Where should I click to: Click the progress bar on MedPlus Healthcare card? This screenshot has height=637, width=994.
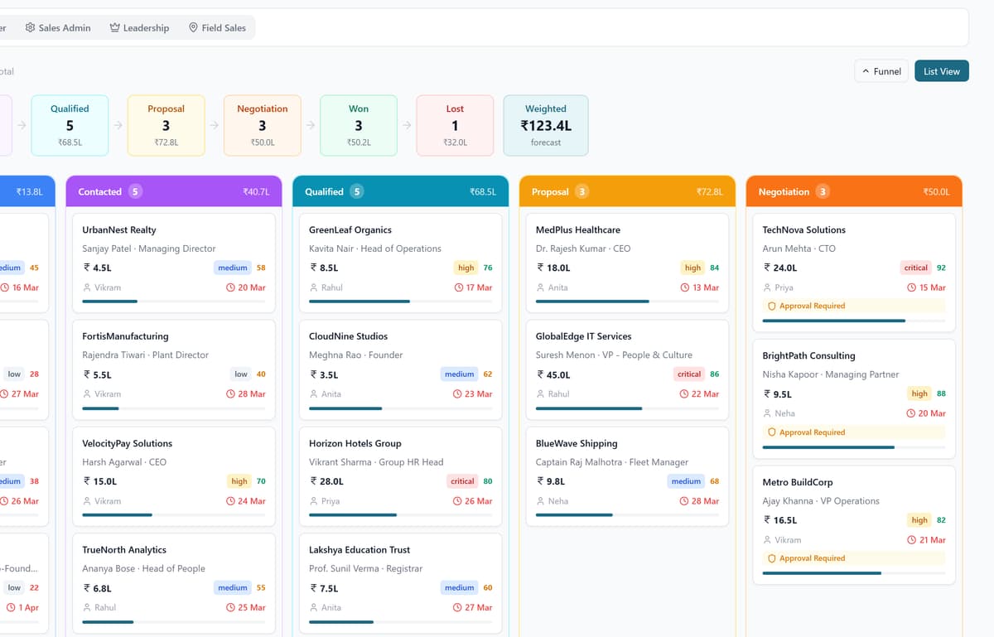(x=627, y=302)
